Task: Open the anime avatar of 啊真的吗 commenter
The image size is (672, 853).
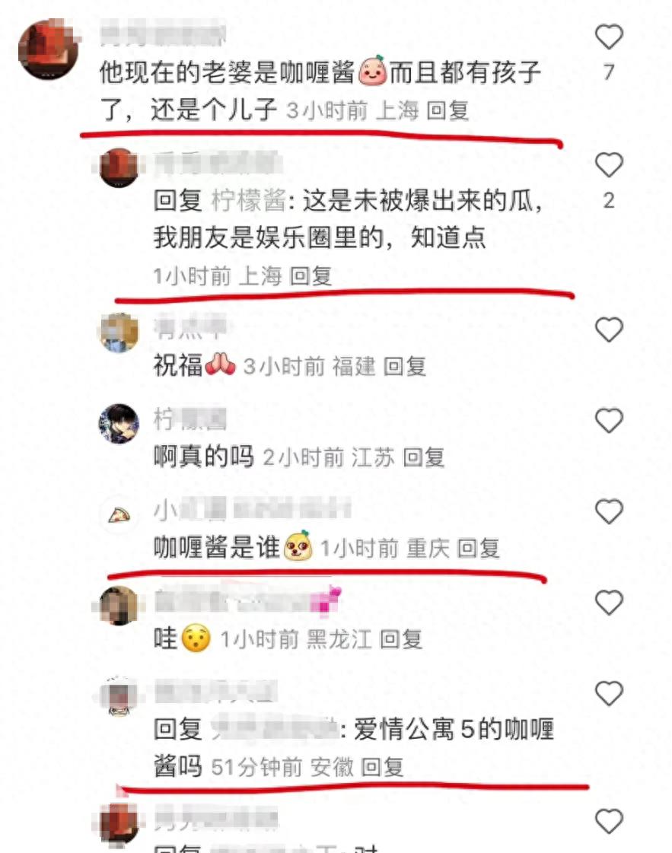Action: (119, 423)
